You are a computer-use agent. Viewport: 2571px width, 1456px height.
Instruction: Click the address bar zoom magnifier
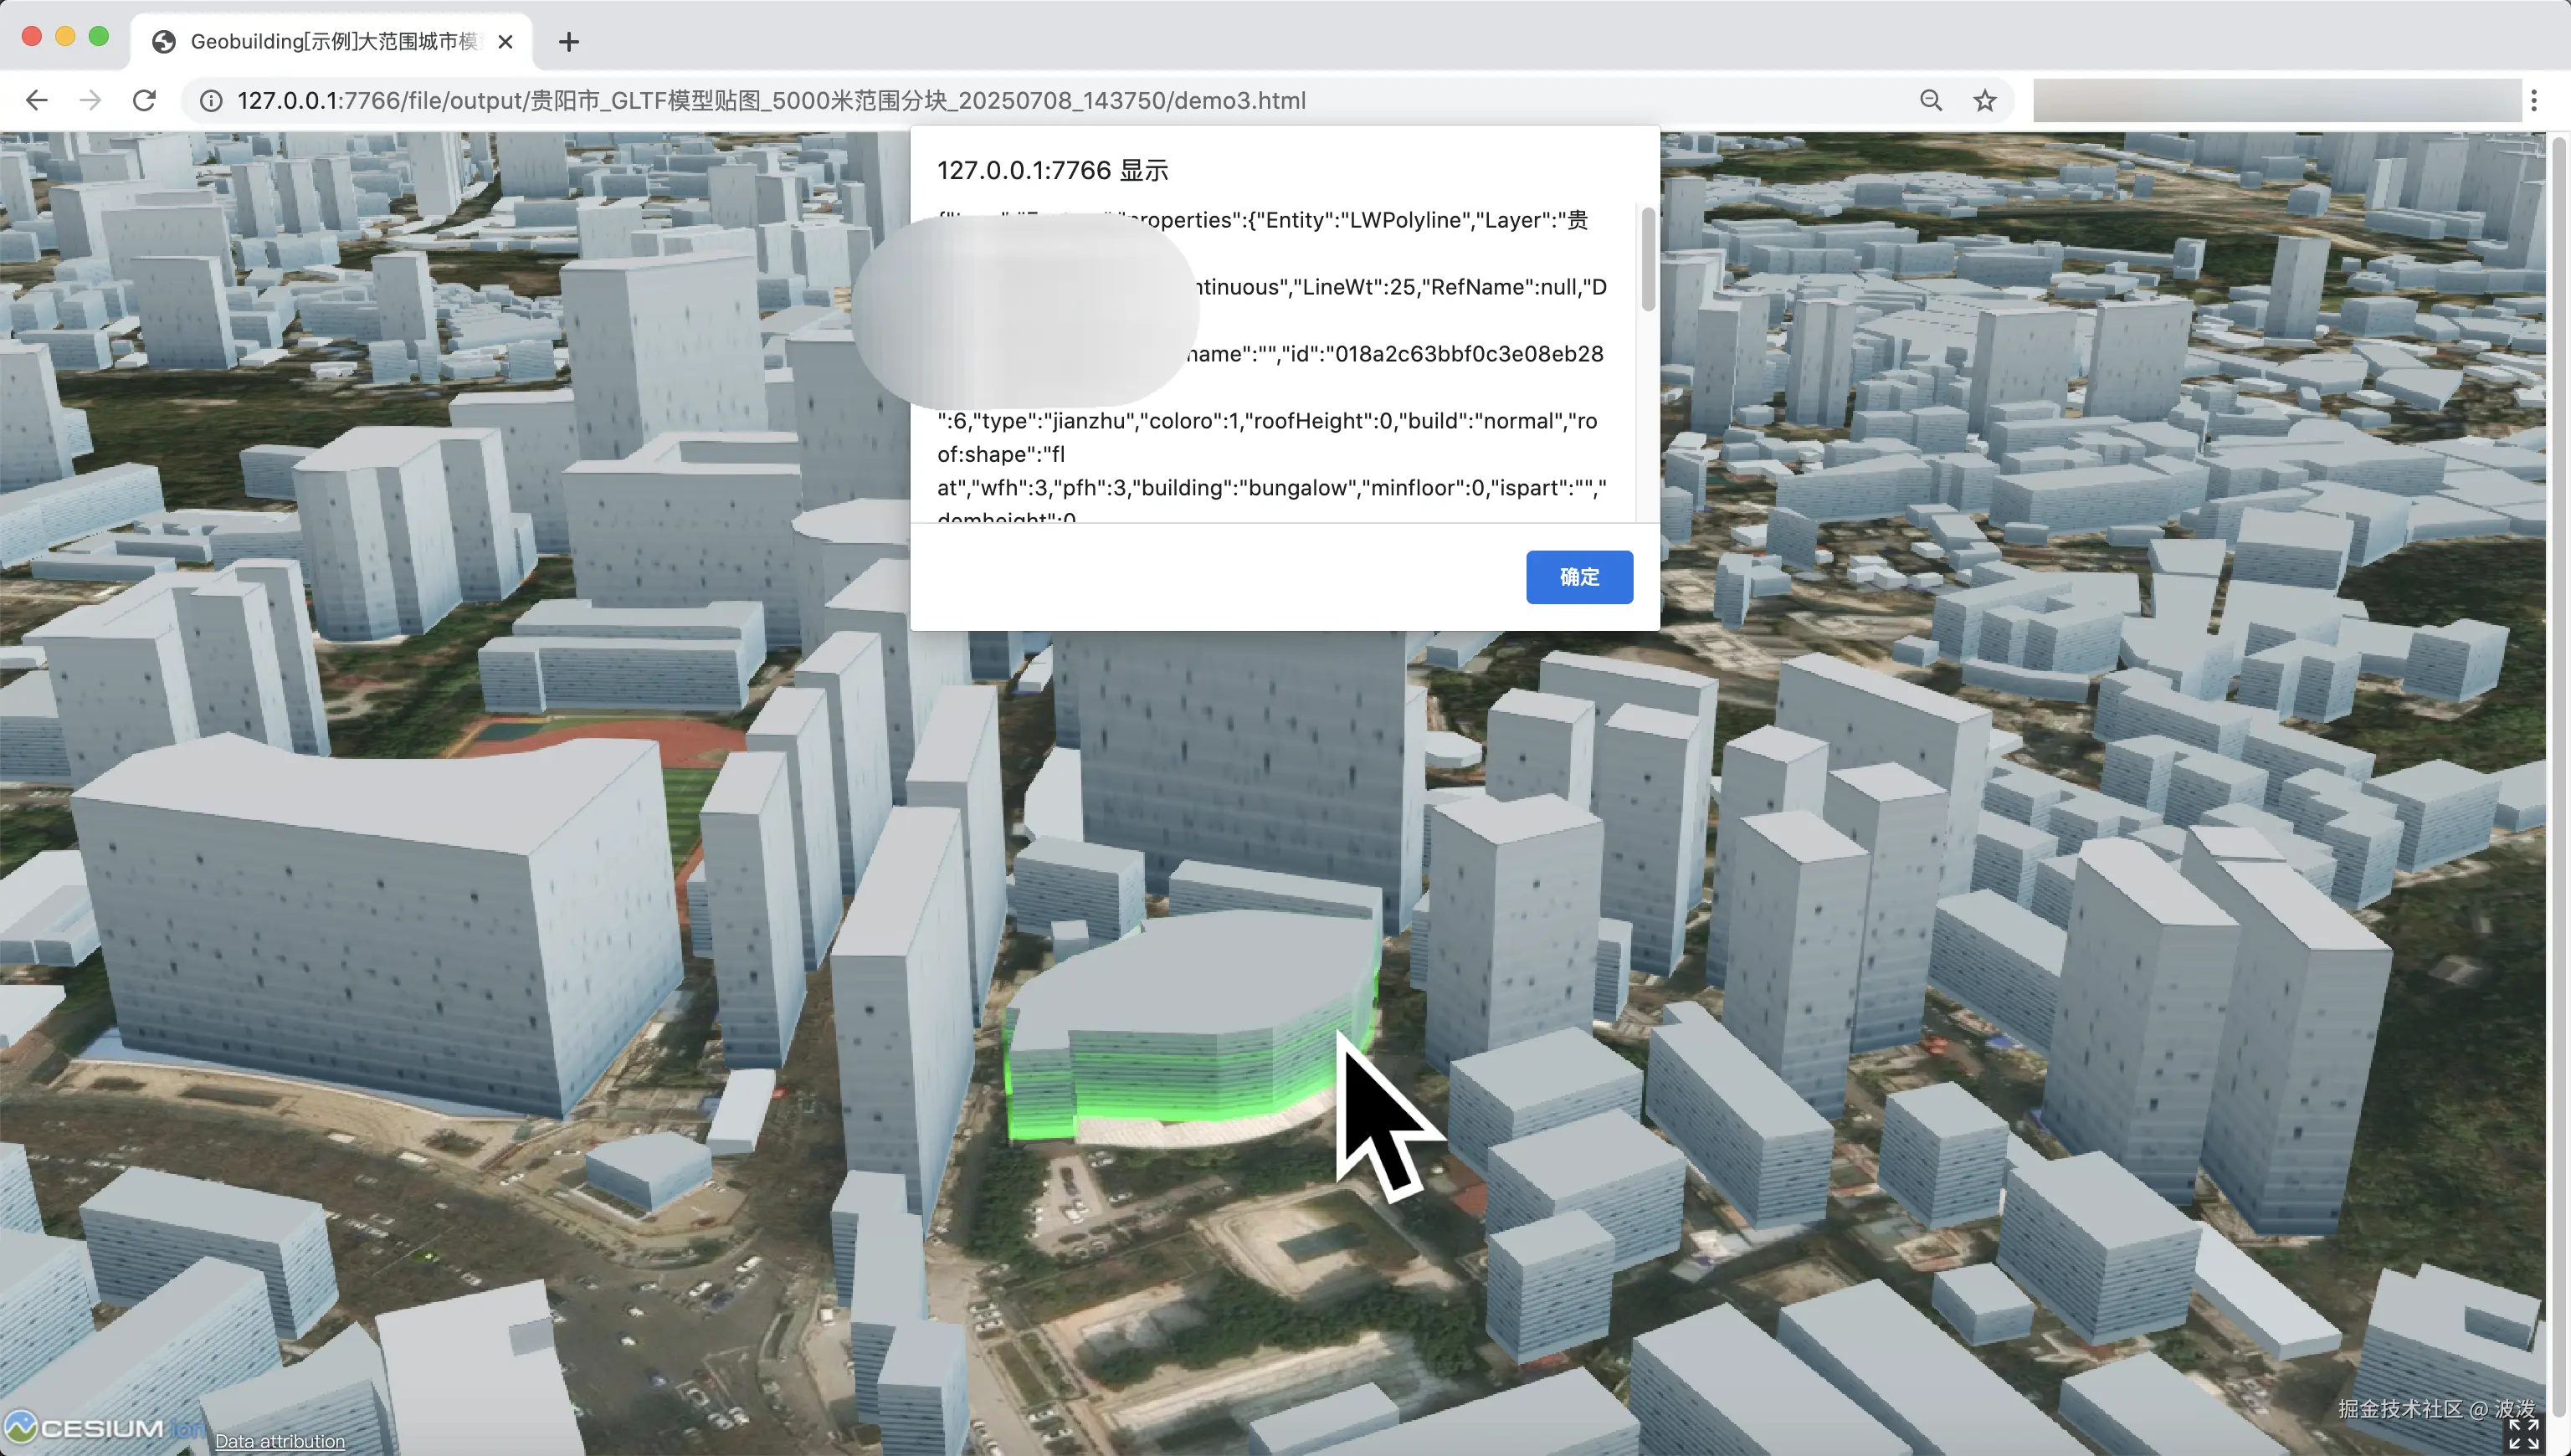click(1930, 100)
